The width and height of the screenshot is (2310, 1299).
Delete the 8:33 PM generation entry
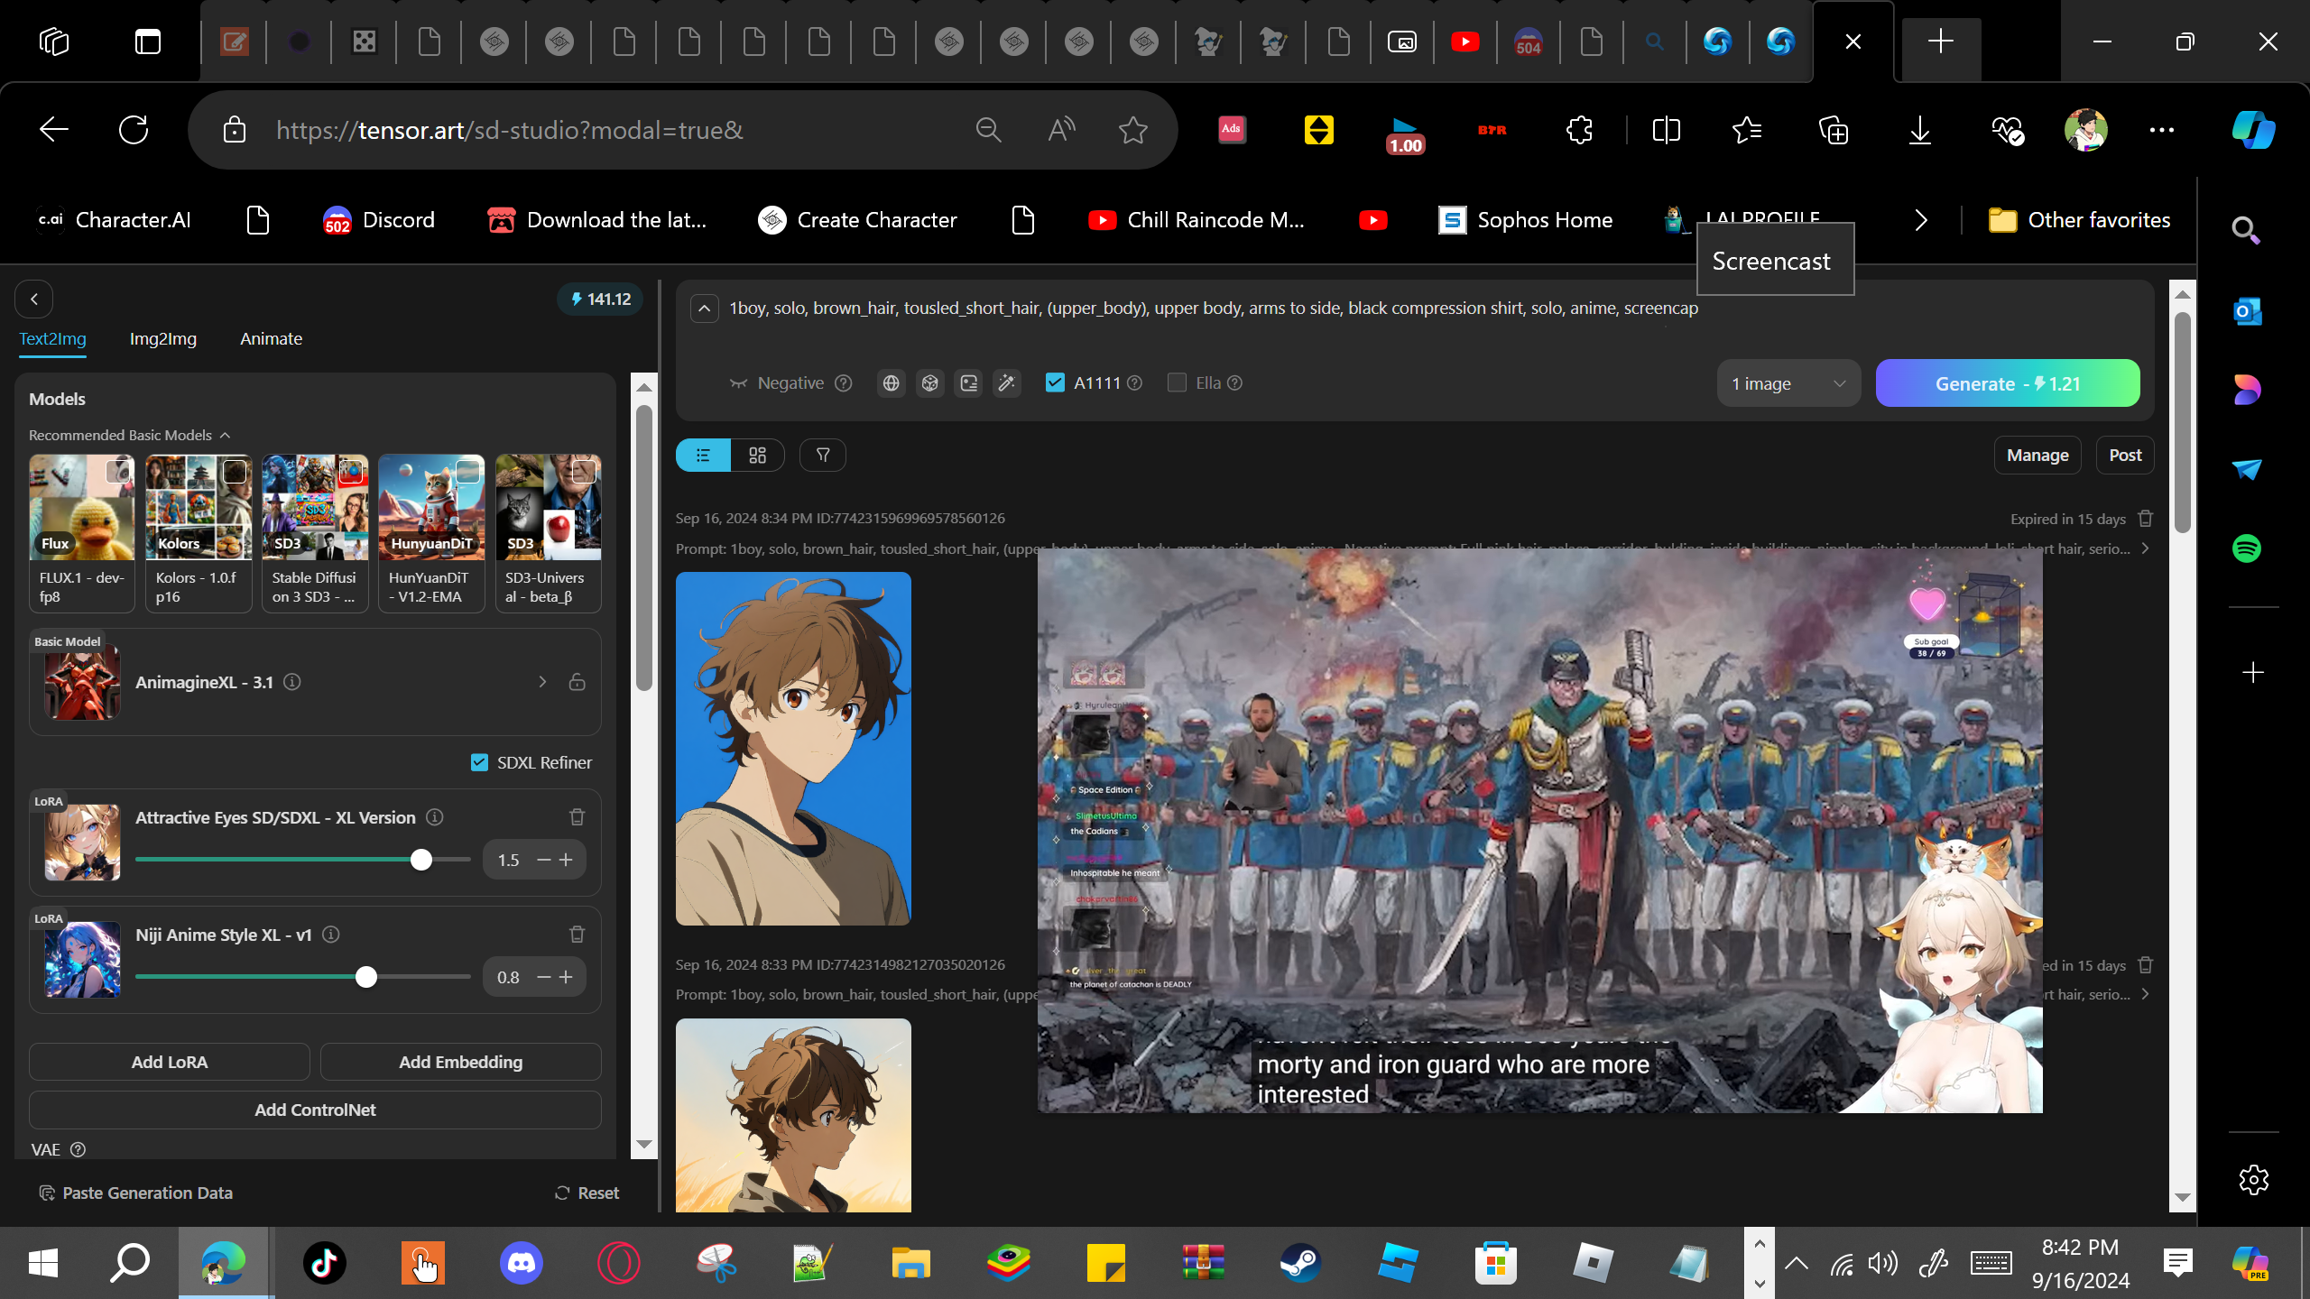(2146, 965)
